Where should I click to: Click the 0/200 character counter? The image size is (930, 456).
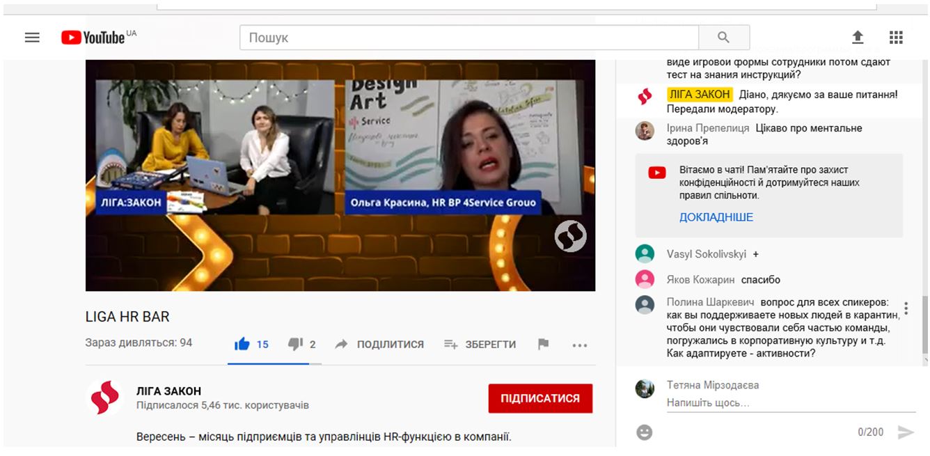pyautogui.click(x=871, y=432)
